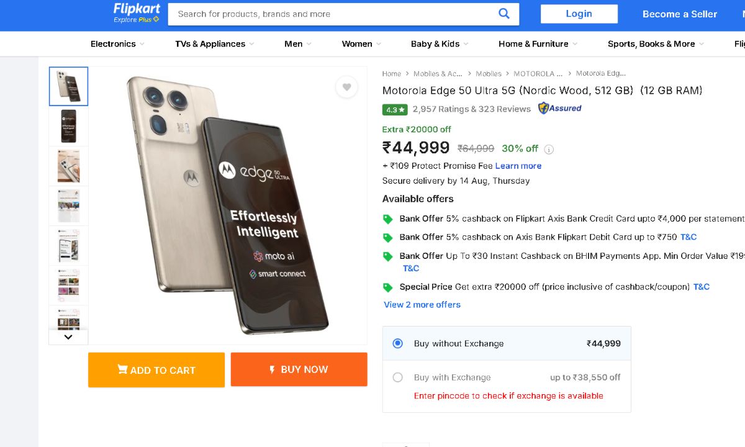Click the ADD TO CART button

pyautogui.click(x=156, y=370)
